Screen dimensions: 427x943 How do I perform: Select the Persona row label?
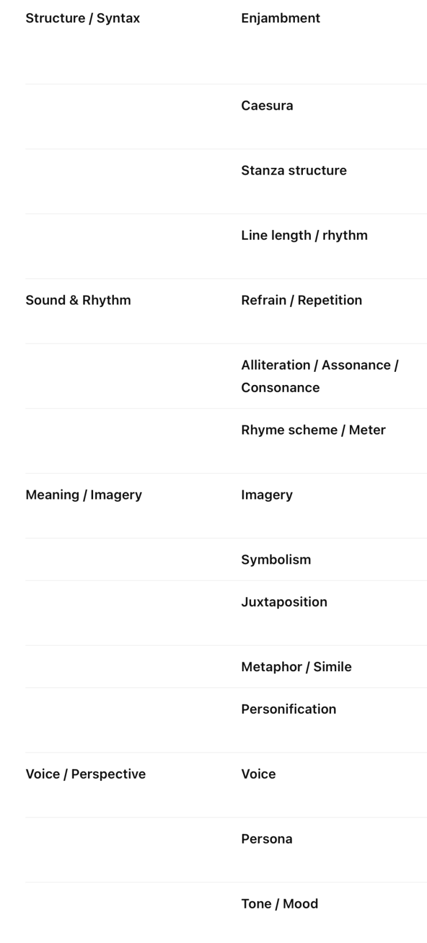point(267,839)
